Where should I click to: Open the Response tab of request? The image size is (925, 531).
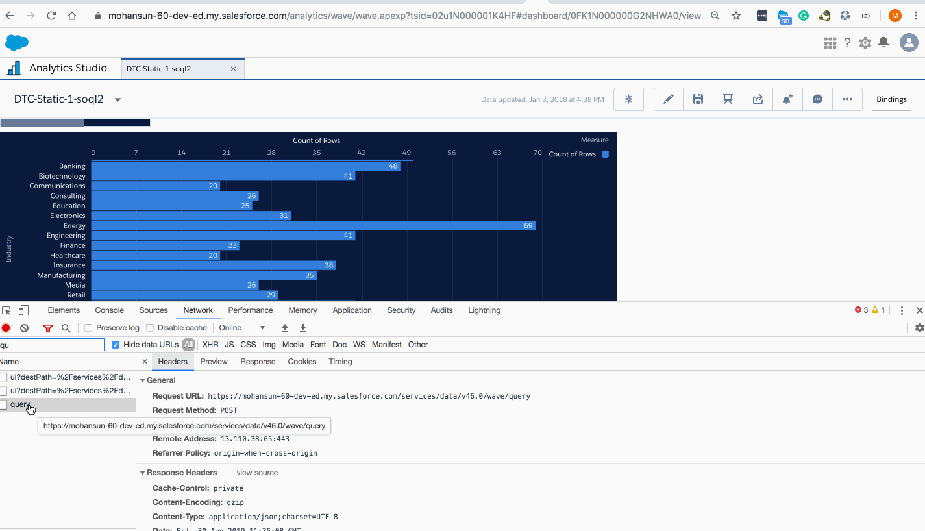(258, 362)
